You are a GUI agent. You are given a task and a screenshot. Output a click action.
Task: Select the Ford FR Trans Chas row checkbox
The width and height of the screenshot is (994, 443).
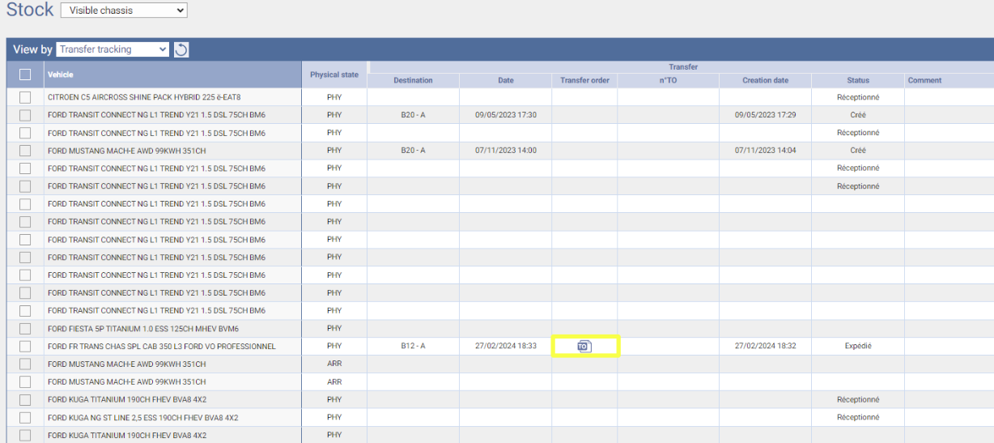pyautogui.click(x=25, y=347)
